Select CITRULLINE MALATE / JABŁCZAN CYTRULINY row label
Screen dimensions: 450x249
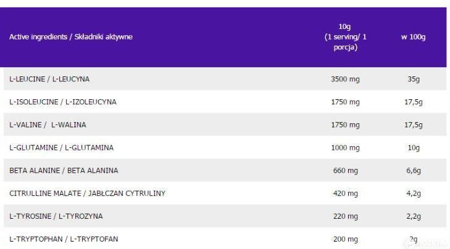click(87, 194)
